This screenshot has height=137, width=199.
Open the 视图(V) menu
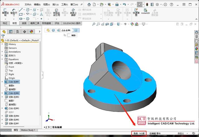(x=46, y=5)
